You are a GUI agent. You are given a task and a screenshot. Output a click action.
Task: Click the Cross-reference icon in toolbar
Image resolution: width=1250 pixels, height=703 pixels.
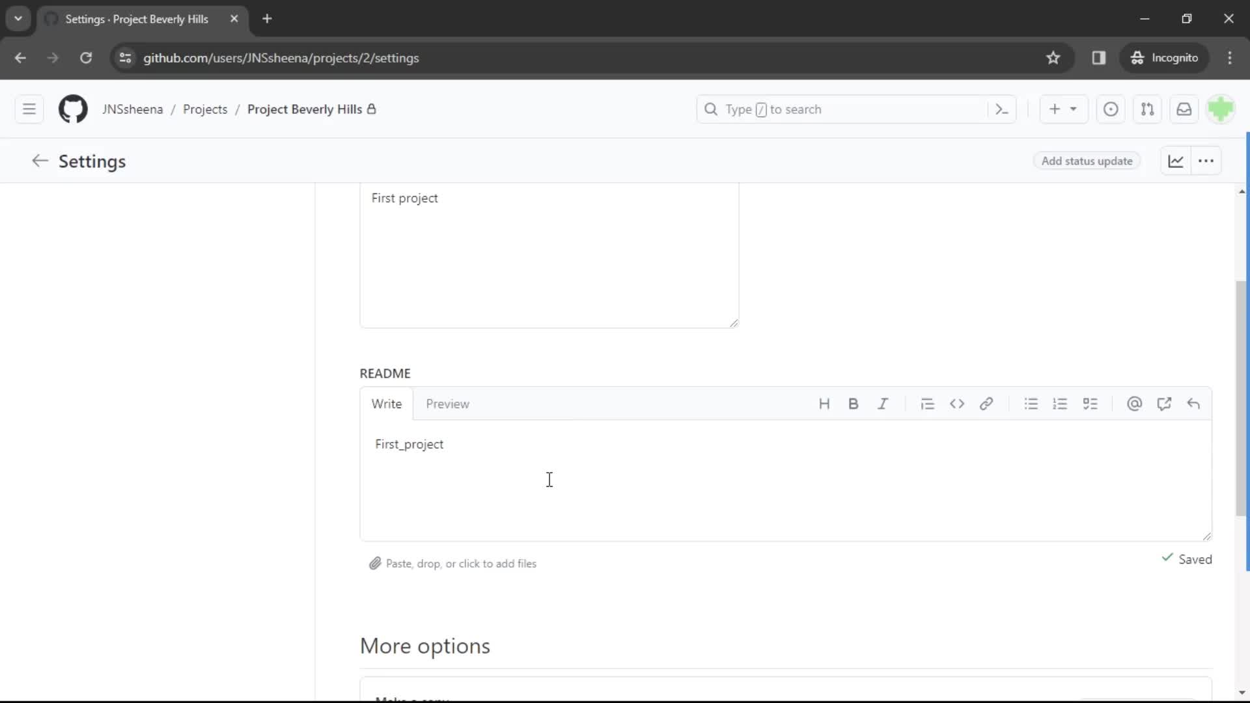pyautogui.click(x=1165, y=404)
